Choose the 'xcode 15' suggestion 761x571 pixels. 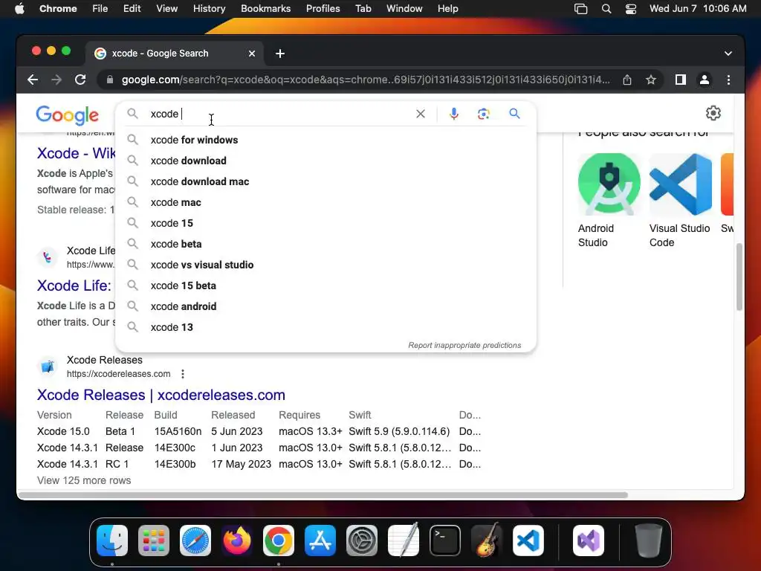pyautogui.click(x=326, y=223)
